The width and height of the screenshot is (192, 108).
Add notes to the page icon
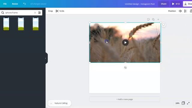(148, 19)
